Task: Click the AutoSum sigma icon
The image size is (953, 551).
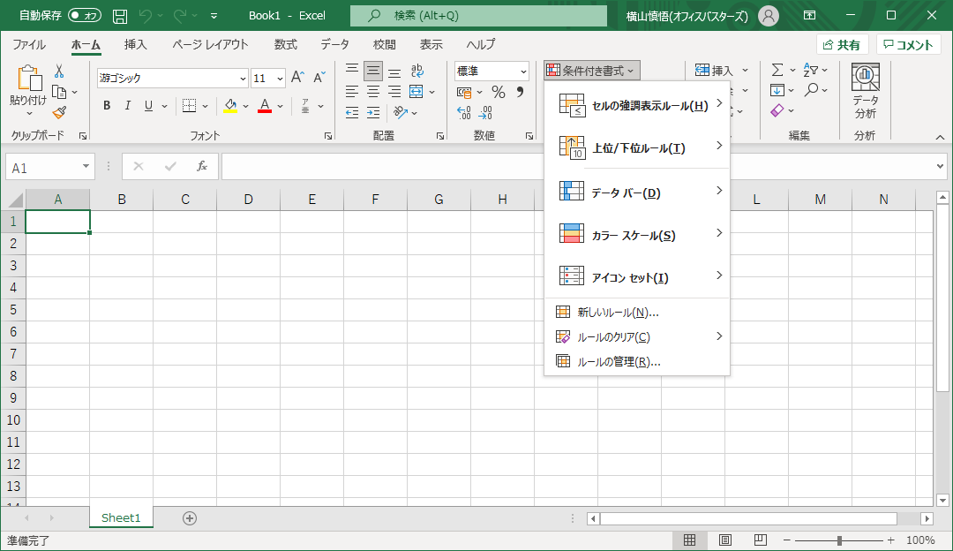Action: (x=777, y=70)
